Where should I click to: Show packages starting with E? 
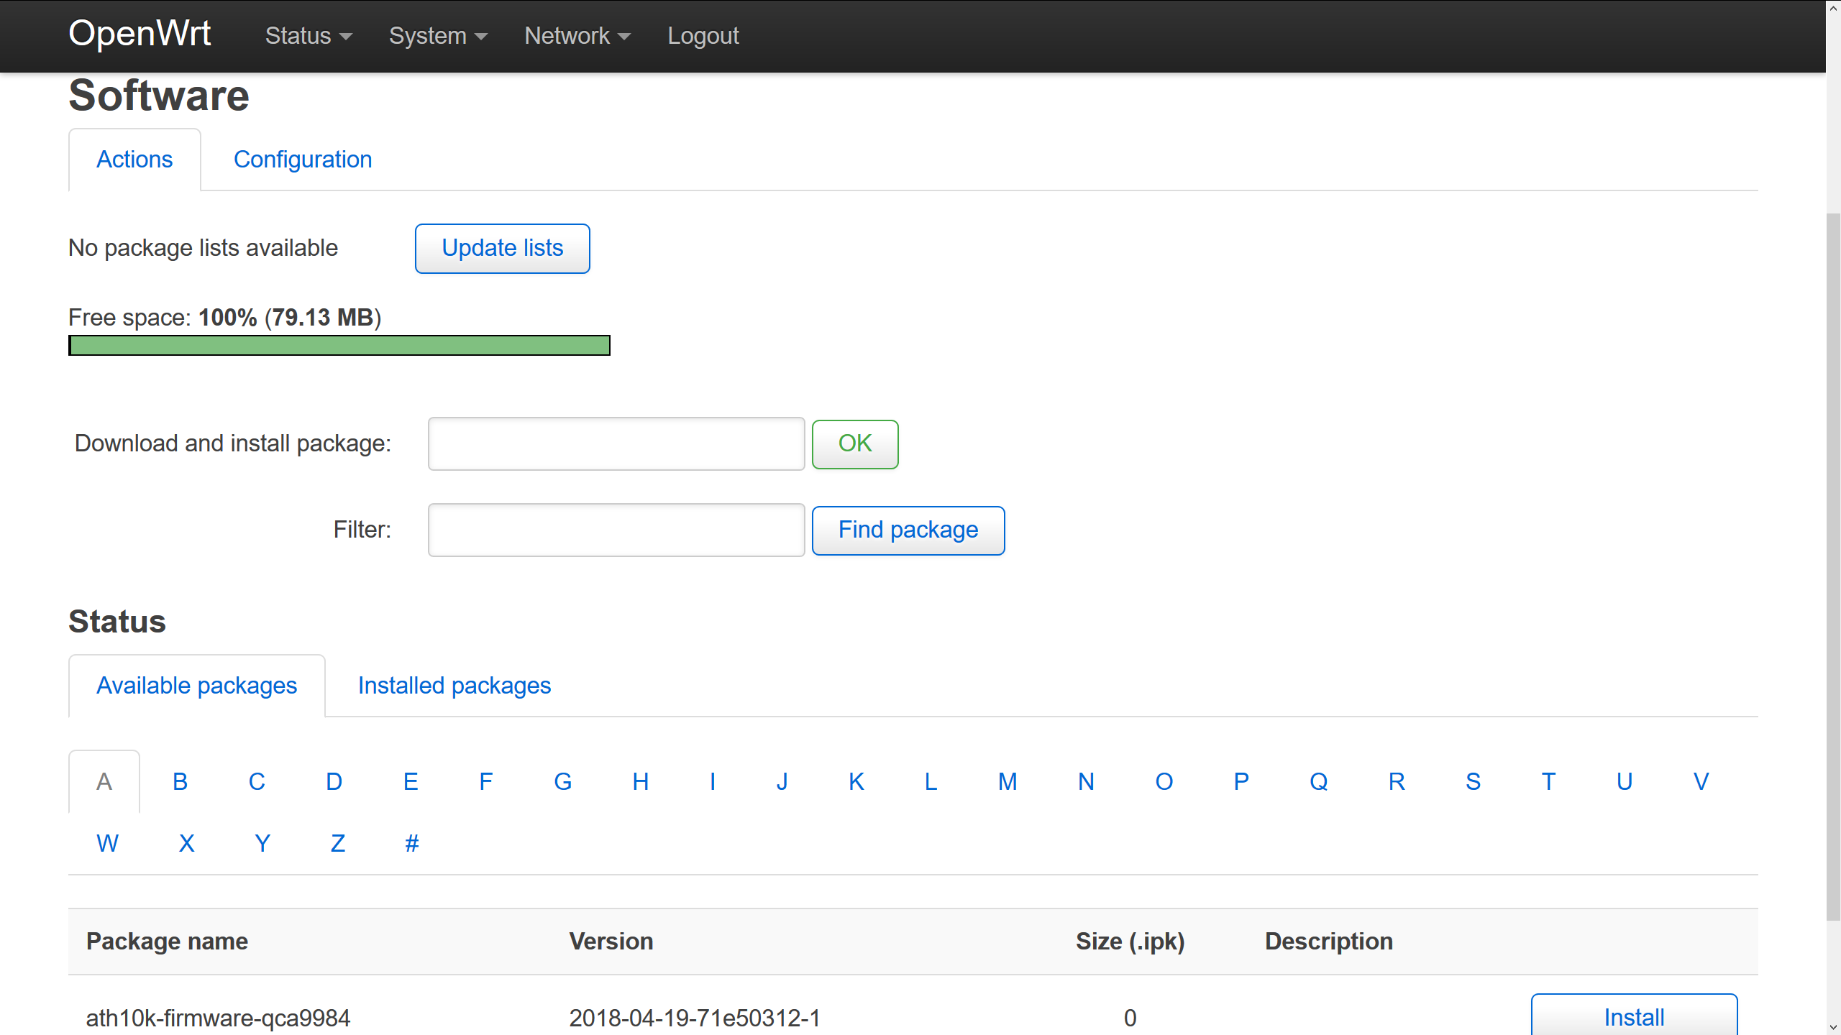pos(411,782)
